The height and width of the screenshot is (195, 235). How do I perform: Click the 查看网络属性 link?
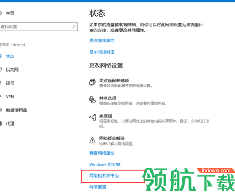pos(102,153)
